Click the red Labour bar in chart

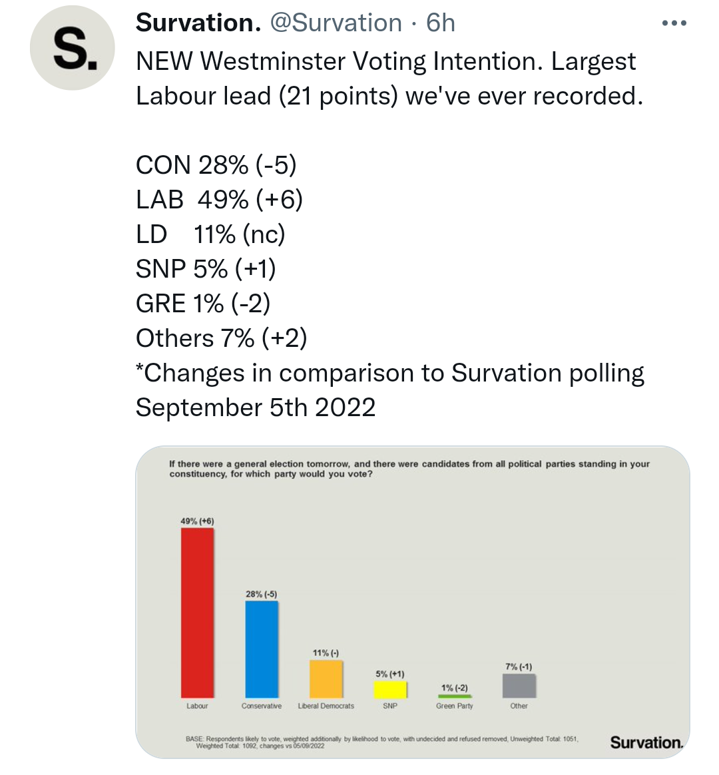(198, 613)
